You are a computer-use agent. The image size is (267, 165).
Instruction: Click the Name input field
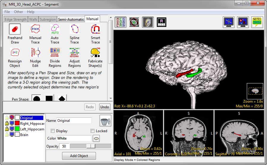[74, 121]
